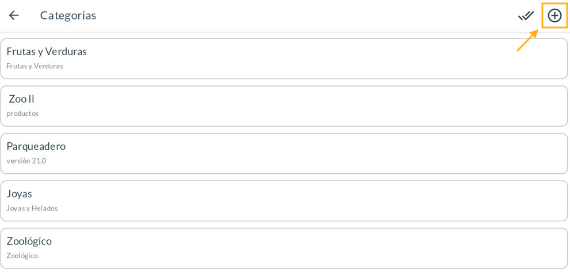Select the Parqueadero category card
570x273 pixels.
pos(284,154)
